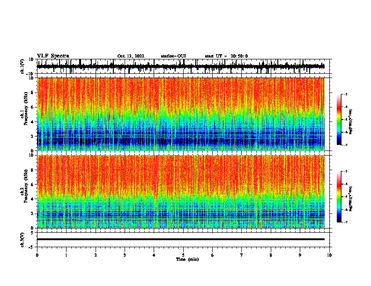Screen dimensions: 371x286
Task: Click the "-7" label on ch.1 color bar
Action: tap(345, 145)
